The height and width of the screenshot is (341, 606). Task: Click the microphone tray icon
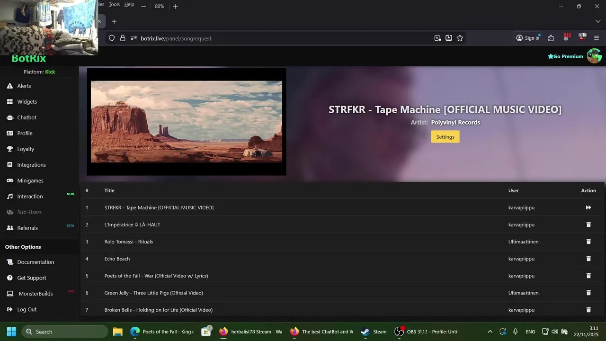[516, 332]
